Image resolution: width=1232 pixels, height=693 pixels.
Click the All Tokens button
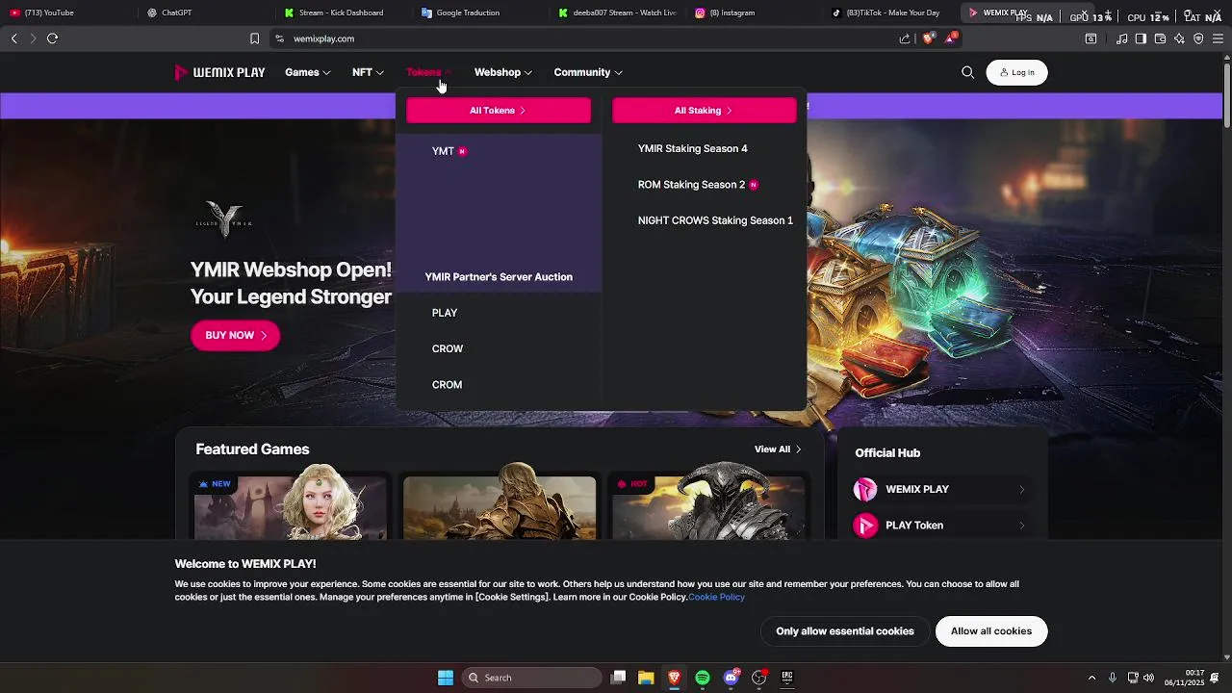pyautogui.click(x=499, y=111)
